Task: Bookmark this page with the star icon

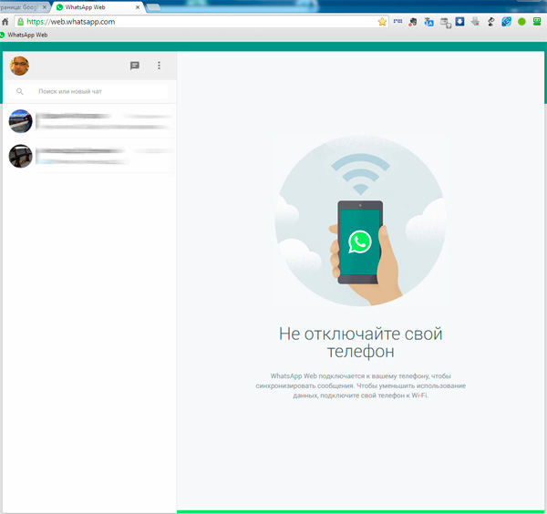Action: (x=383, y=21)
